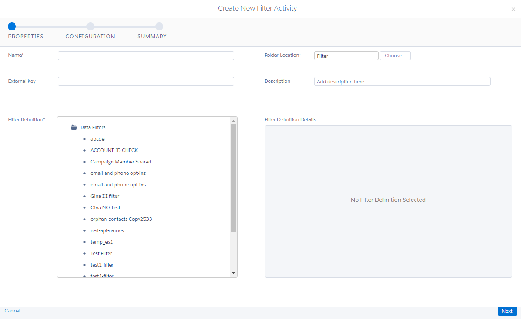Click the filter list scroll down arrow
Screen dimensions: 521x319
coord(233,273)
